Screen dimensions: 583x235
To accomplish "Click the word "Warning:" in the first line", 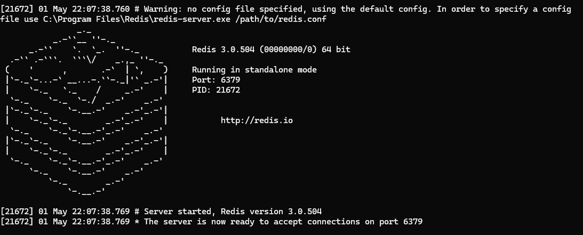I will tap(163, 9).
